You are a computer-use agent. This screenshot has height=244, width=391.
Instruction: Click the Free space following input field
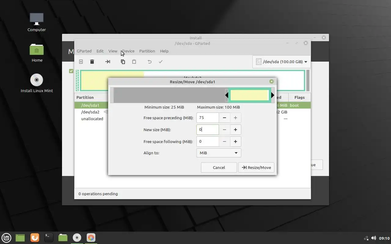[x=208, y=142]
